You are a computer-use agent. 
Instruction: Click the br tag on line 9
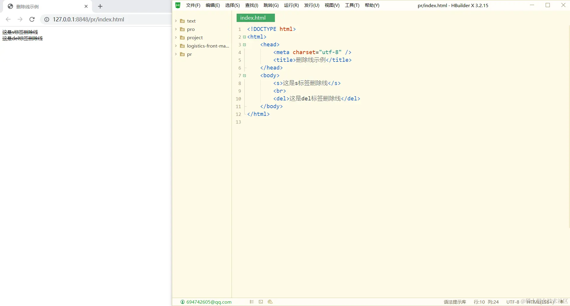click(x=280, y=91)
